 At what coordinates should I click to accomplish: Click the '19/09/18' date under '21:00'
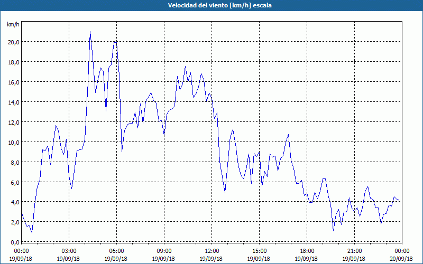[354, 259]
